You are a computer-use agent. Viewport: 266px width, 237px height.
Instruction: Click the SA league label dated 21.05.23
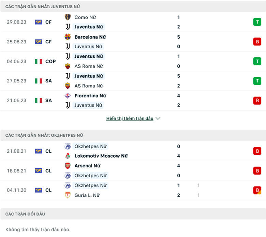(48, 100)
